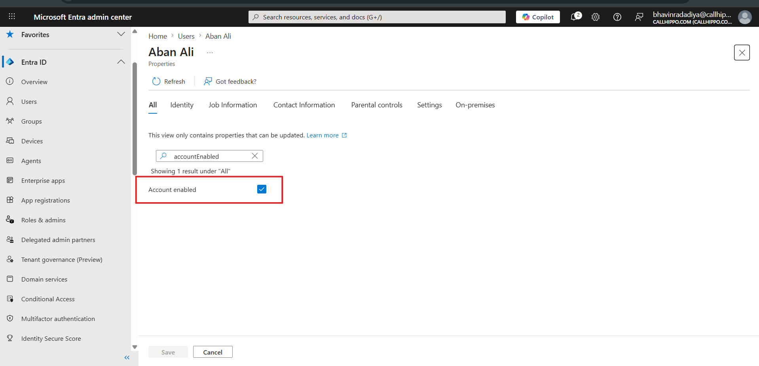Click the Groups icon in sidebar
Viewport: 759px width, 366px height.
pyautogui.click(x=10, y=121)
